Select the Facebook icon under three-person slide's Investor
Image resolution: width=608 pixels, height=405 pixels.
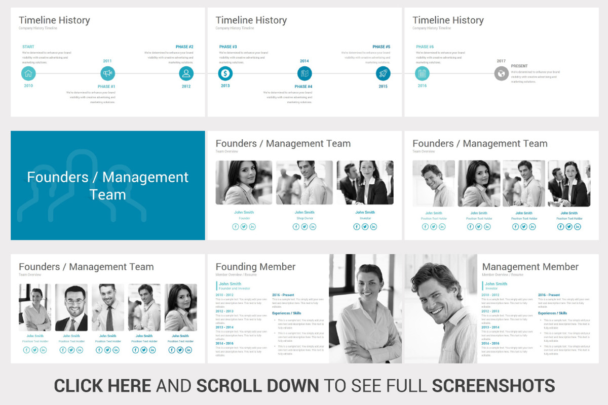click(357, 227)
